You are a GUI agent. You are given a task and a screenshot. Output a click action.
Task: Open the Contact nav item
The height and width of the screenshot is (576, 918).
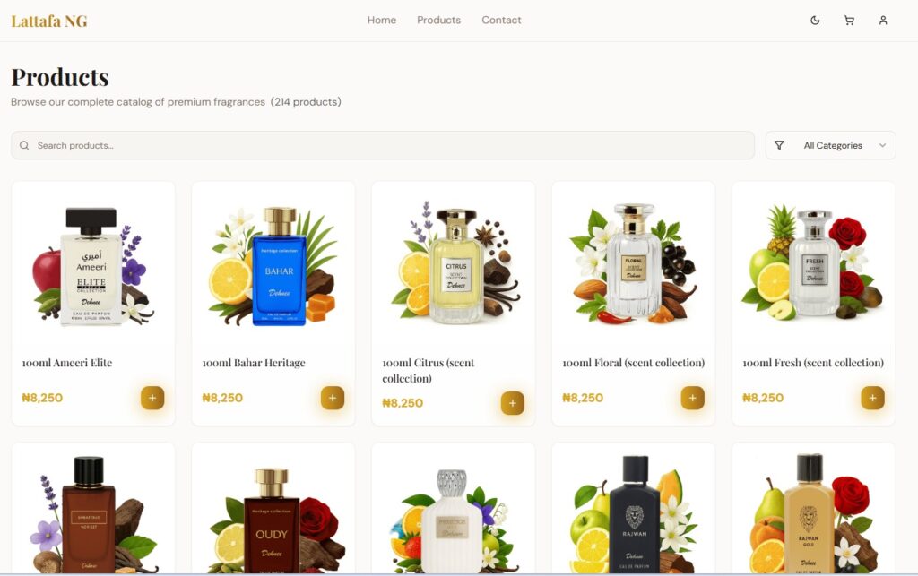pyautogui.click(x=501, y=20)
